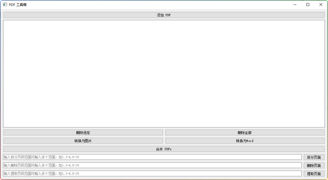This screenshot has height=180, width=328.
Task: Click the 拆分页面 button
Action: pos(314,157)
